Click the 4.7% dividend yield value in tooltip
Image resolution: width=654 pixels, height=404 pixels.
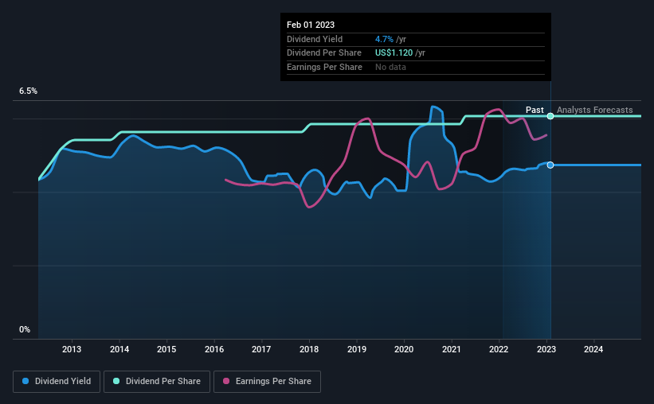[x=384, y=39]
